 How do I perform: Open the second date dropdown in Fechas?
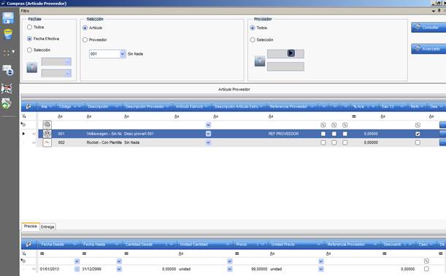point(68,74)
